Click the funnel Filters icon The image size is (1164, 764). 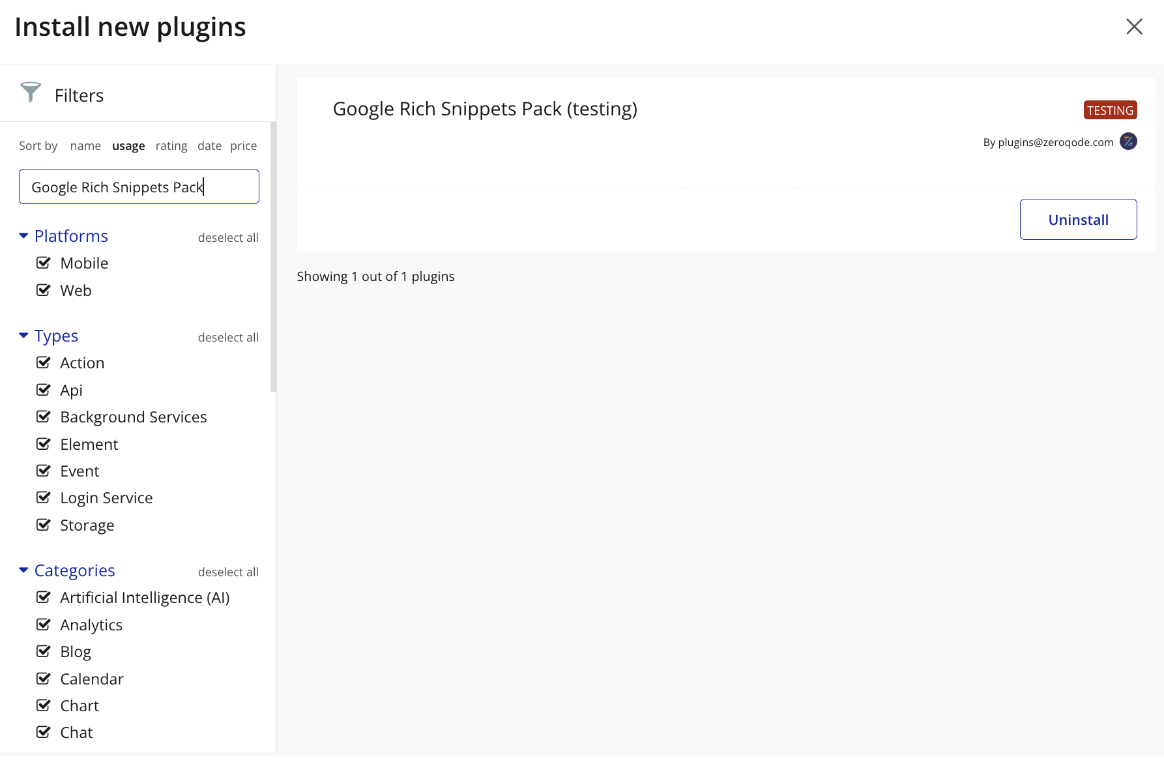click(x=31, y=93)
